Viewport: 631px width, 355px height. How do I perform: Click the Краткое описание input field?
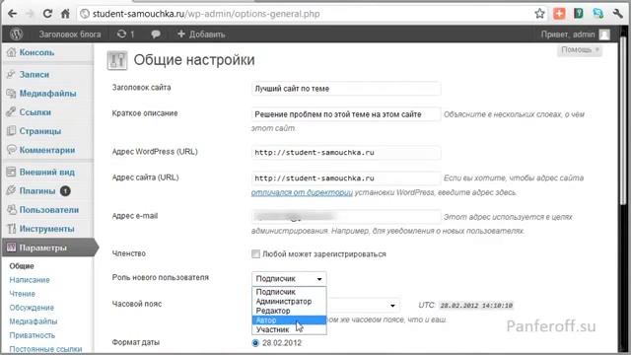pos(346,114)
